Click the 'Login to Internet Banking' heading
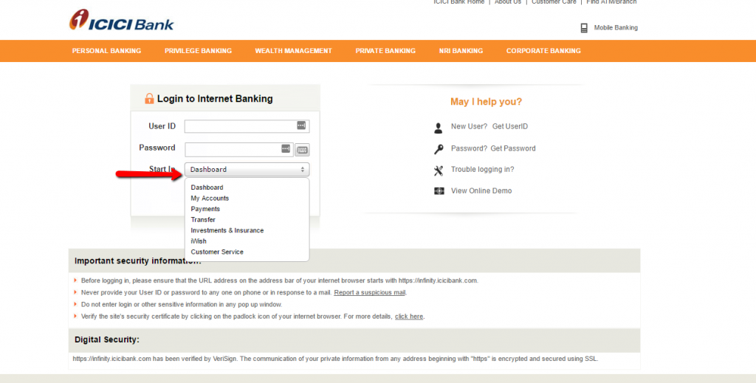This screenshot has width=756, height=383. click(215, 99)
